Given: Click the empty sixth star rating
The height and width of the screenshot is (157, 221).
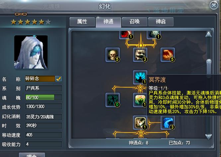Looking at the screenshot, I should pos(48,22).
